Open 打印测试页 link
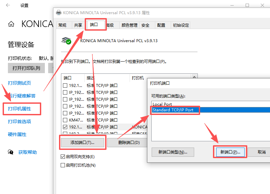 [19, 83]
